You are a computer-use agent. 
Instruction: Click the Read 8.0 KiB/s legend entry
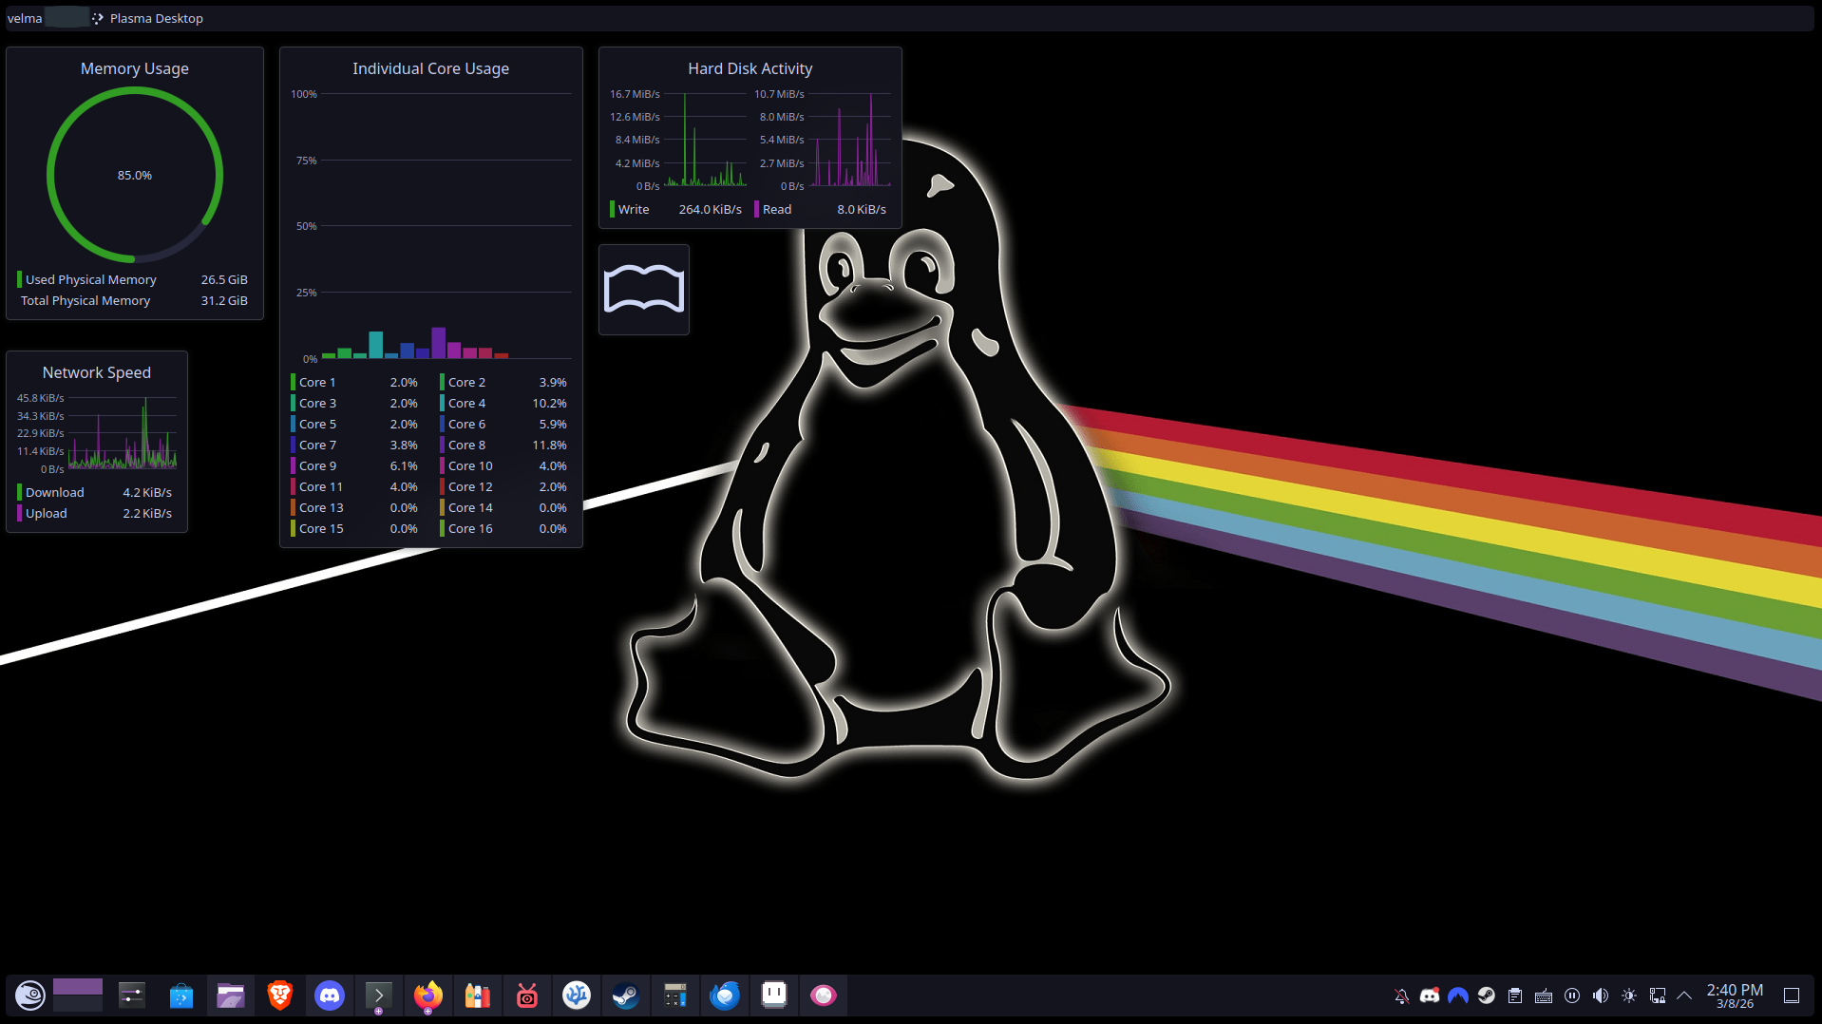[x=821, y=209]
